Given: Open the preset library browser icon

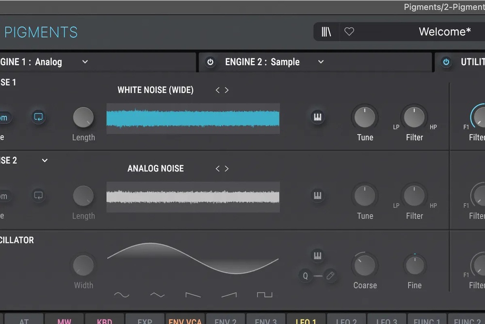Looking at the screenshot, I should (x=326, y=32).
